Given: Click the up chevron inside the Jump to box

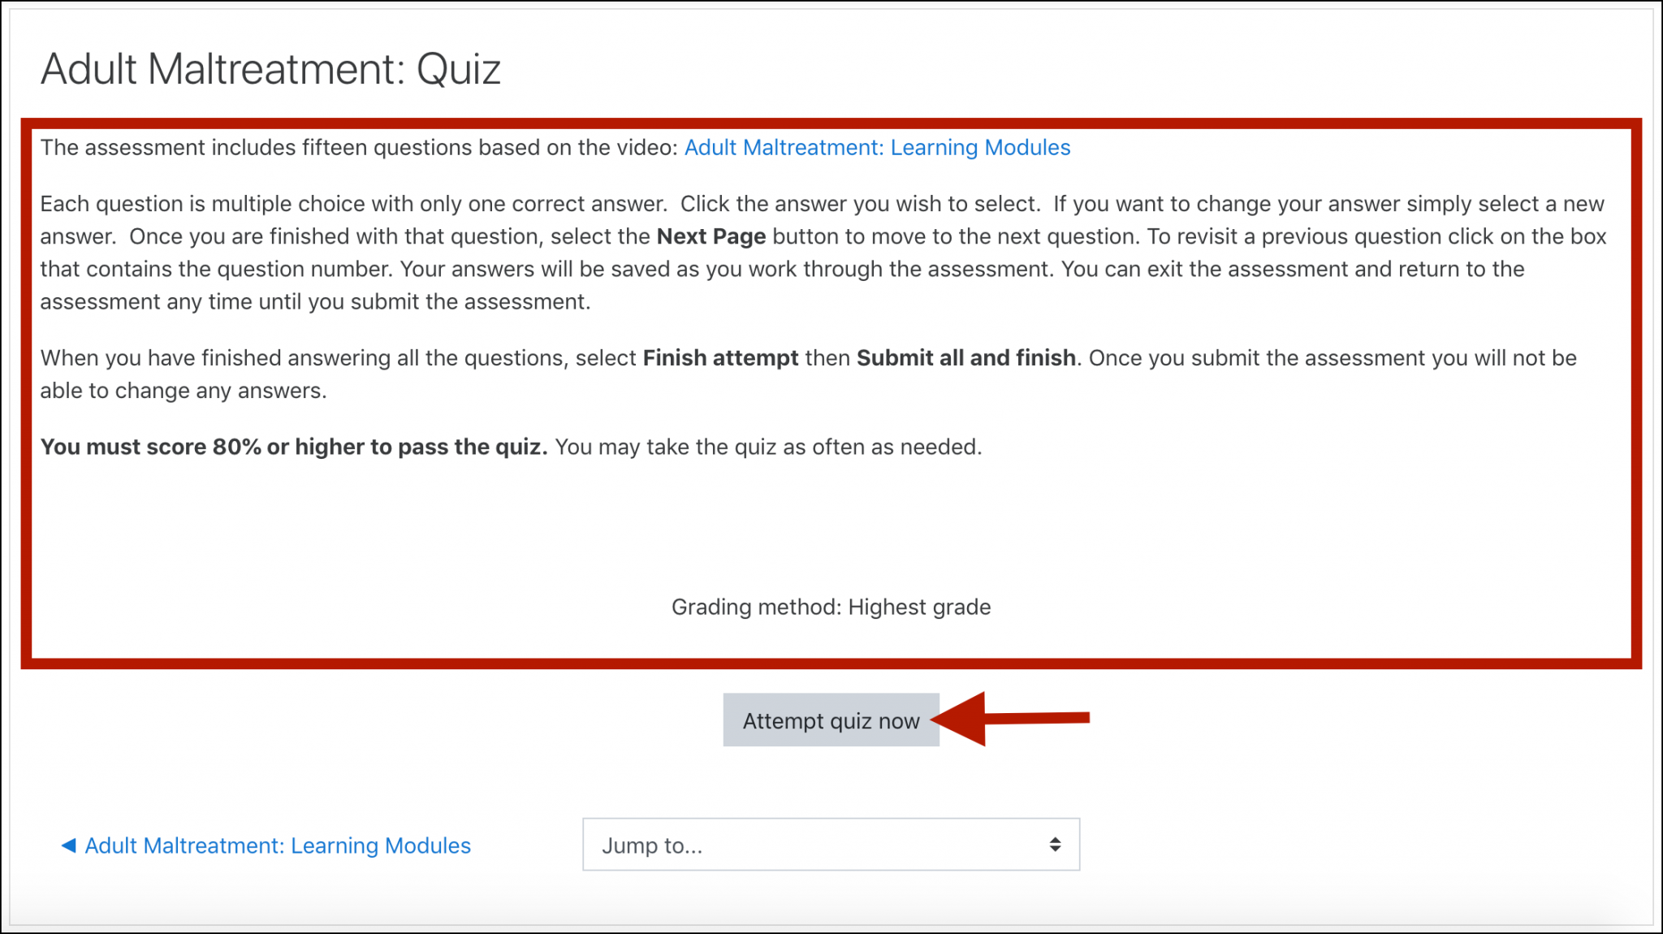Looking at the screenshot, I should 1054,840.
